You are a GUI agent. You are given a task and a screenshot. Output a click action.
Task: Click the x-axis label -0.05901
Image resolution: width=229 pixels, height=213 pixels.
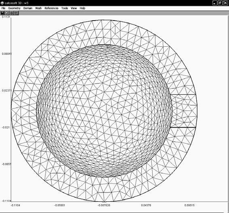click(x=60, y=205)
